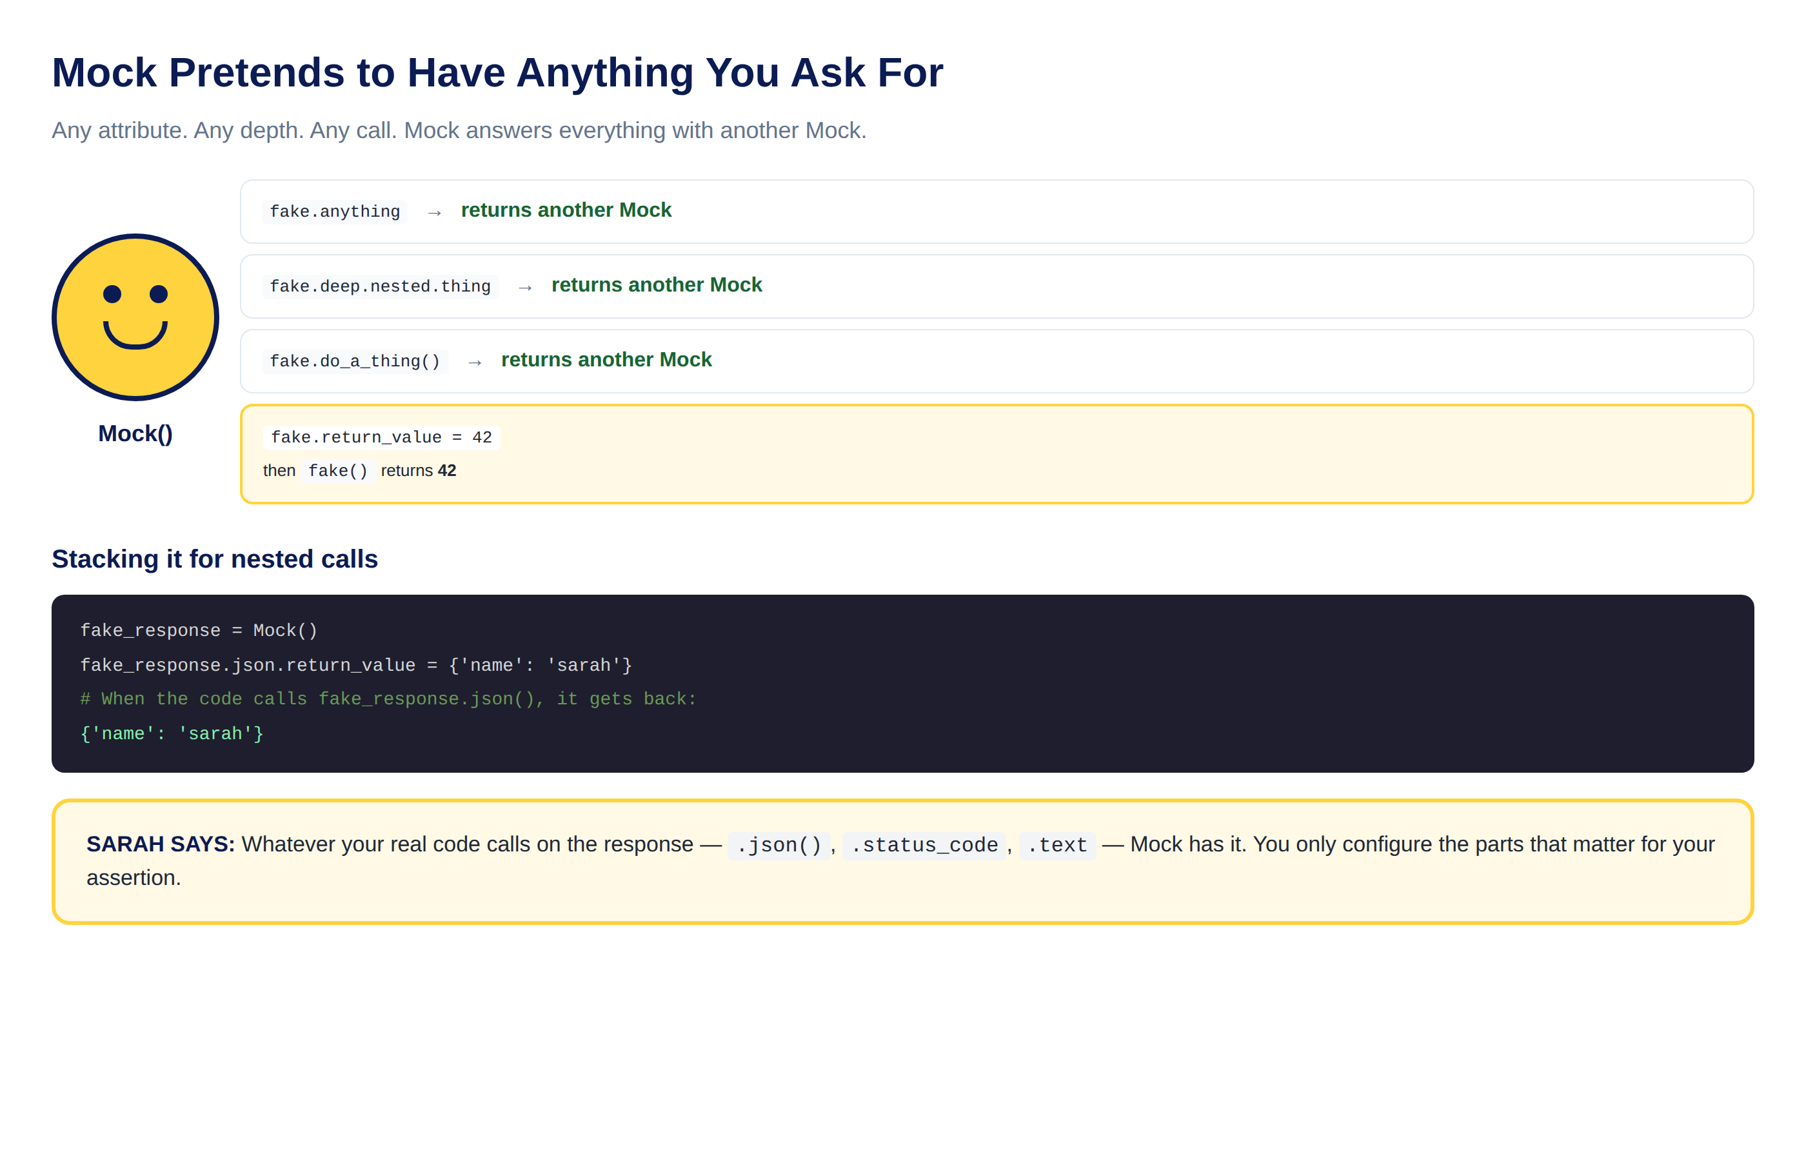The width and height of the screenshot is (1806, 1161).
Task: Click the .json() chip in Sarah's note
Action: [x=779, y=845]
